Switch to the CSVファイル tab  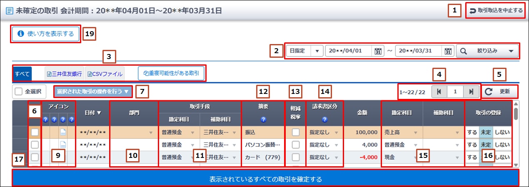click(105, 74)
